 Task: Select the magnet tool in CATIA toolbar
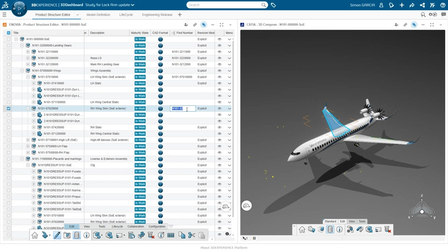click(x=359, y=229)
